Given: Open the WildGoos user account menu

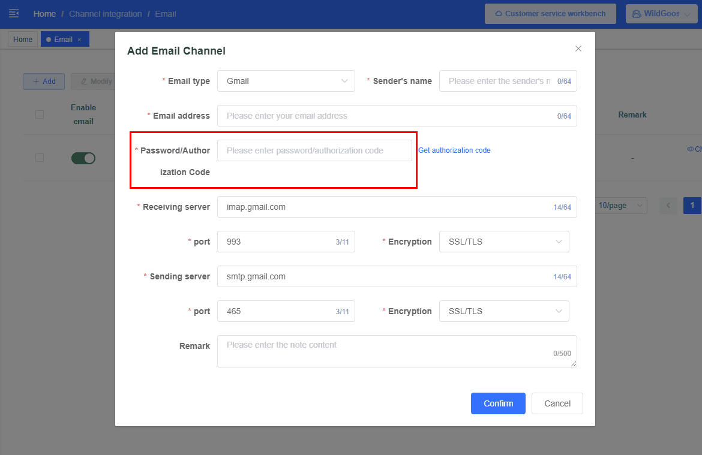Looking at the screenshot, I should [x=662, y=14].
